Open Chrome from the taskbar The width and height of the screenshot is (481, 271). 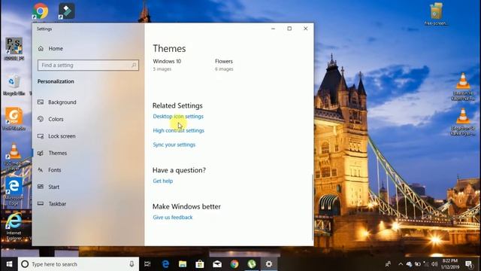point(234,264)
